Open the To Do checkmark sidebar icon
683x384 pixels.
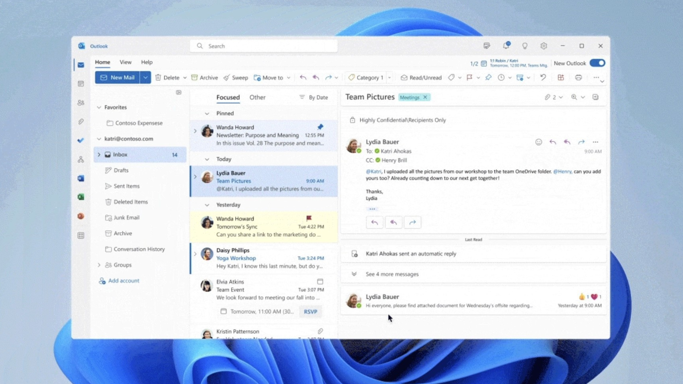click(x=81, y=140)
